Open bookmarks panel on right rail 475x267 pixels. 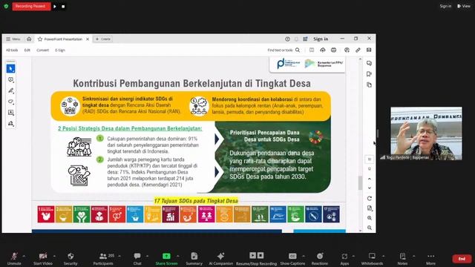point(370,74)
